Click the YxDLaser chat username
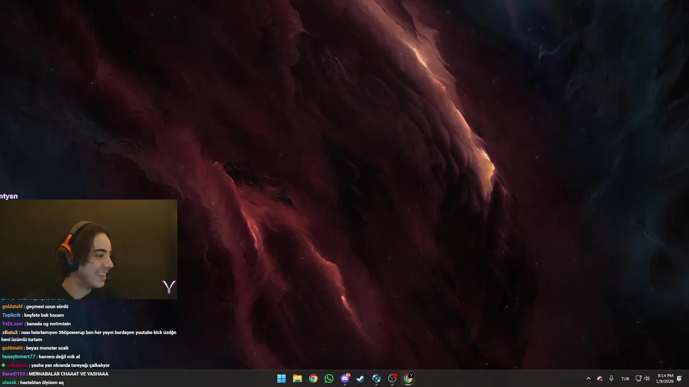 coord(12,324)
